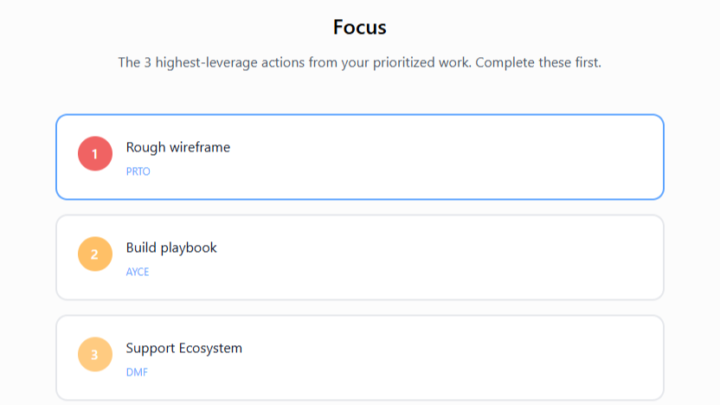Choose the "Support Ecosystem" task title
The width and height of the screenshot is (720, 405).
(184, 348)
